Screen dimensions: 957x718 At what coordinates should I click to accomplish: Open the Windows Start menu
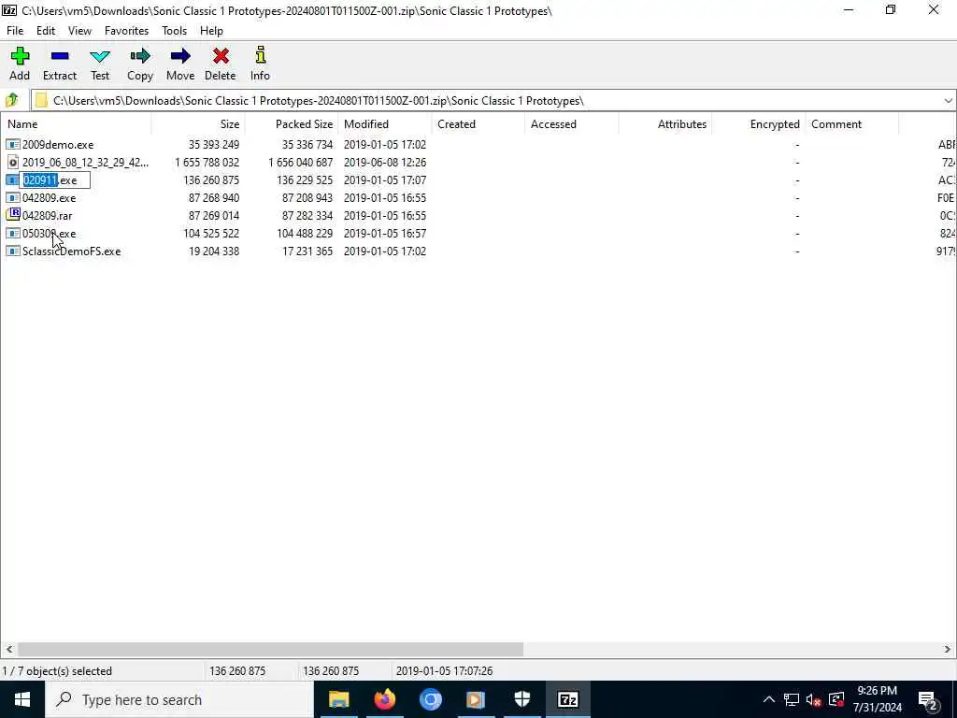pyautogui.click(x=22, y=699)
